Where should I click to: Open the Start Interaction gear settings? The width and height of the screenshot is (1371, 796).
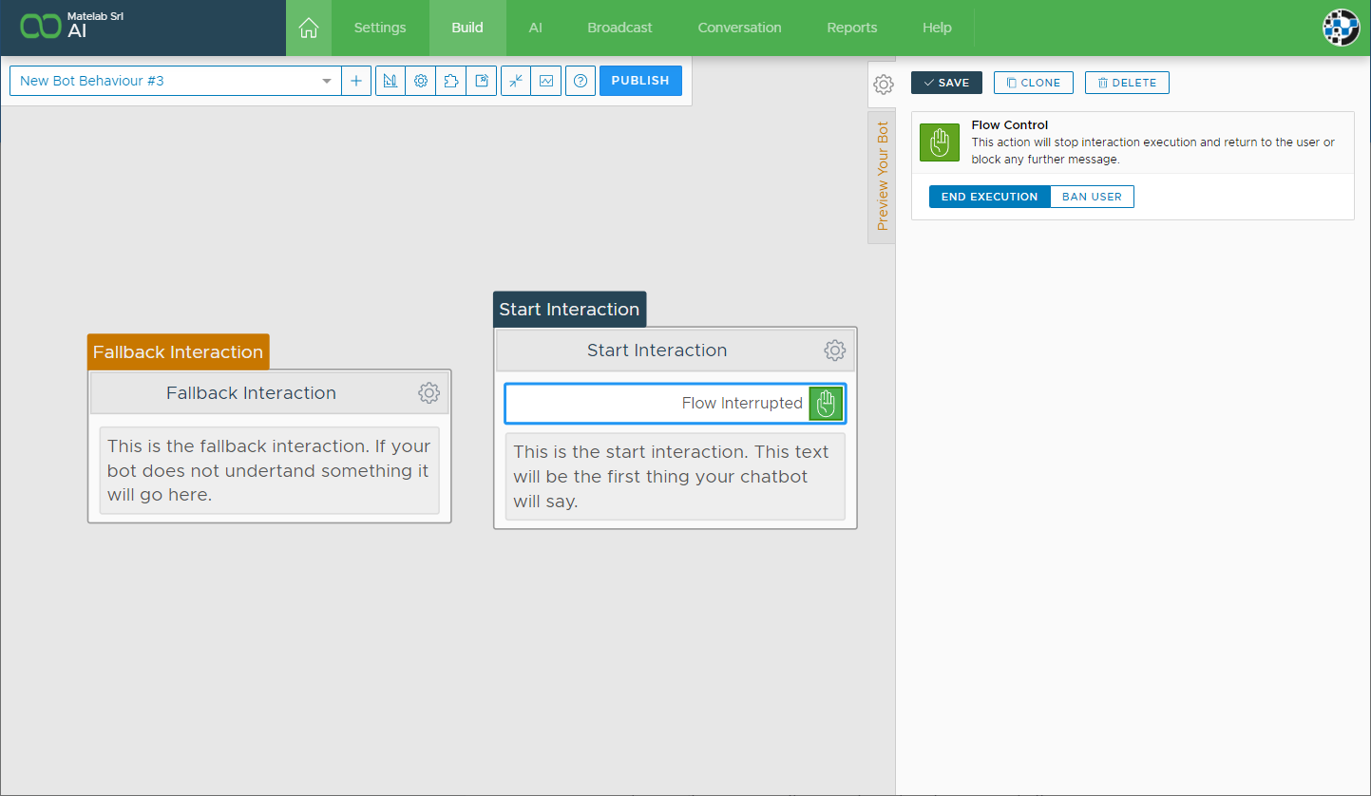pos(834,351)
